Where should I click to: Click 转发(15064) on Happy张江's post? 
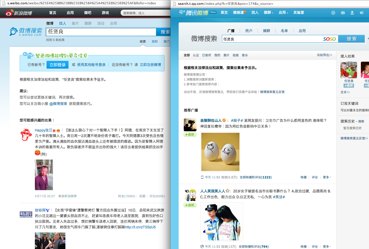click(x=126, y=196)
